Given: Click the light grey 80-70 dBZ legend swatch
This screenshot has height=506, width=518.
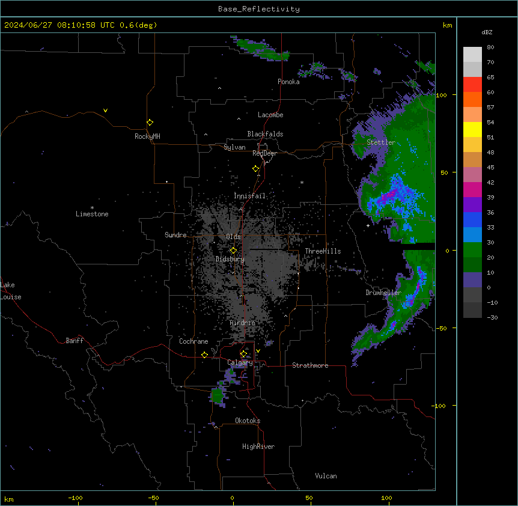Looking at the screenshot, I should click(472, 55).
